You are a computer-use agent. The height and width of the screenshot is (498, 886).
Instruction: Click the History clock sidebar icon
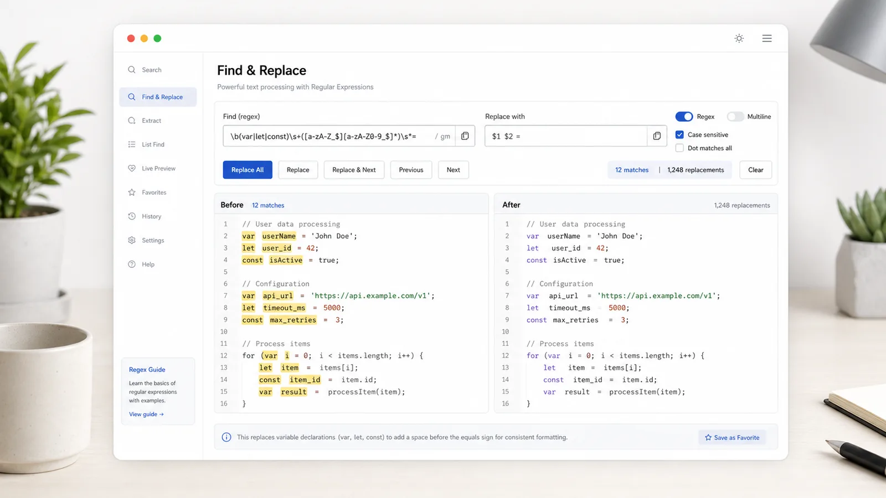pos(132,216)
